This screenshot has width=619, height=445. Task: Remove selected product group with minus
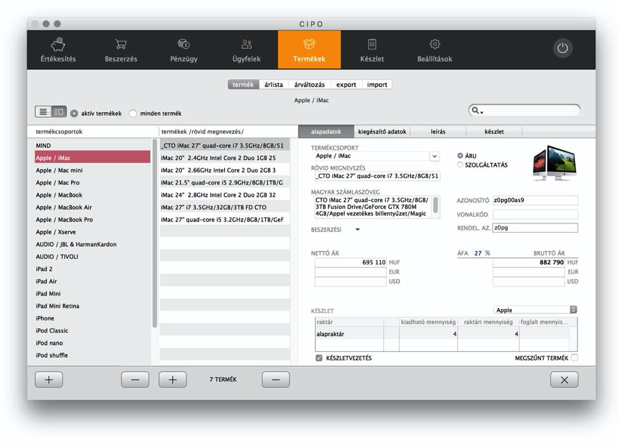[x=135, y=380]
